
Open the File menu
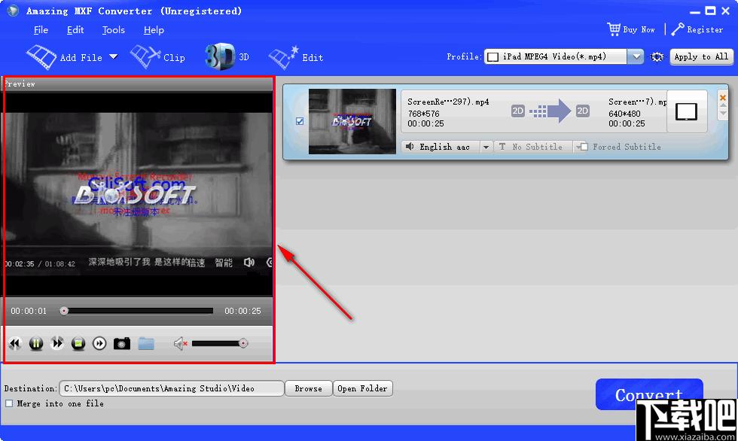click(41, 30)
